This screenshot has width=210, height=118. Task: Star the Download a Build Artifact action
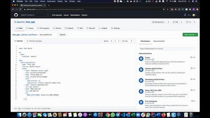click(x=191, y=79)
